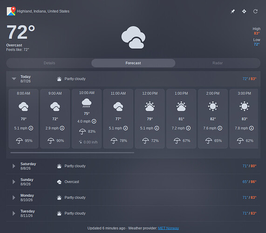Expand the Tuesday 8/11/26 forecast

(14, 213)
